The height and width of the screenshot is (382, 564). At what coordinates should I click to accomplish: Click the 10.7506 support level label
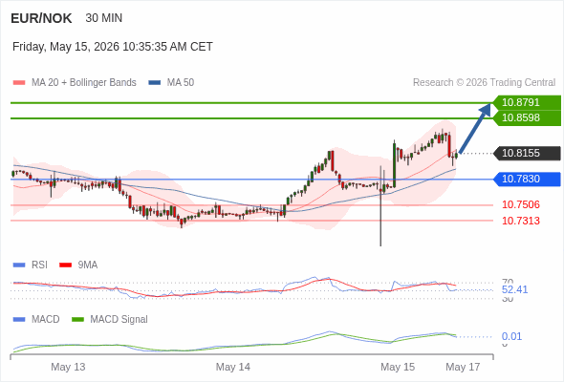(x=521, y=204)
